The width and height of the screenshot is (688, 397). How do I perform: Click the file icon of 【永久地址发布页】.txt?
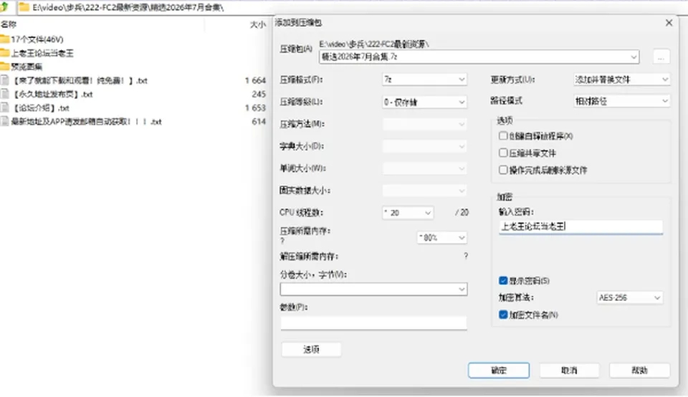[5, 94]
